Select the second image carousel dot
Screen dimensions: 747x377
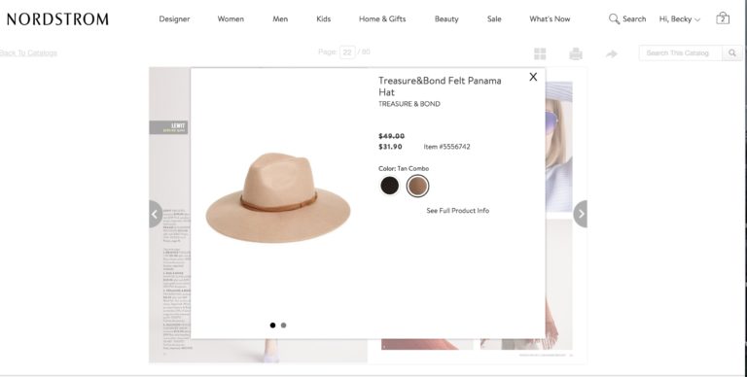[283, 326]
